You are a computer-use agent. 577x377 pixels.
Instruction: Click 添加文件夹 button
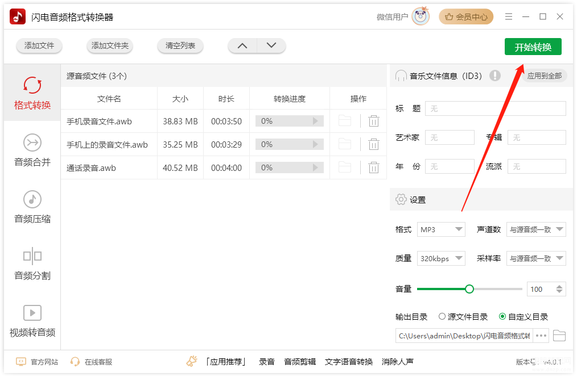[110, 45]
